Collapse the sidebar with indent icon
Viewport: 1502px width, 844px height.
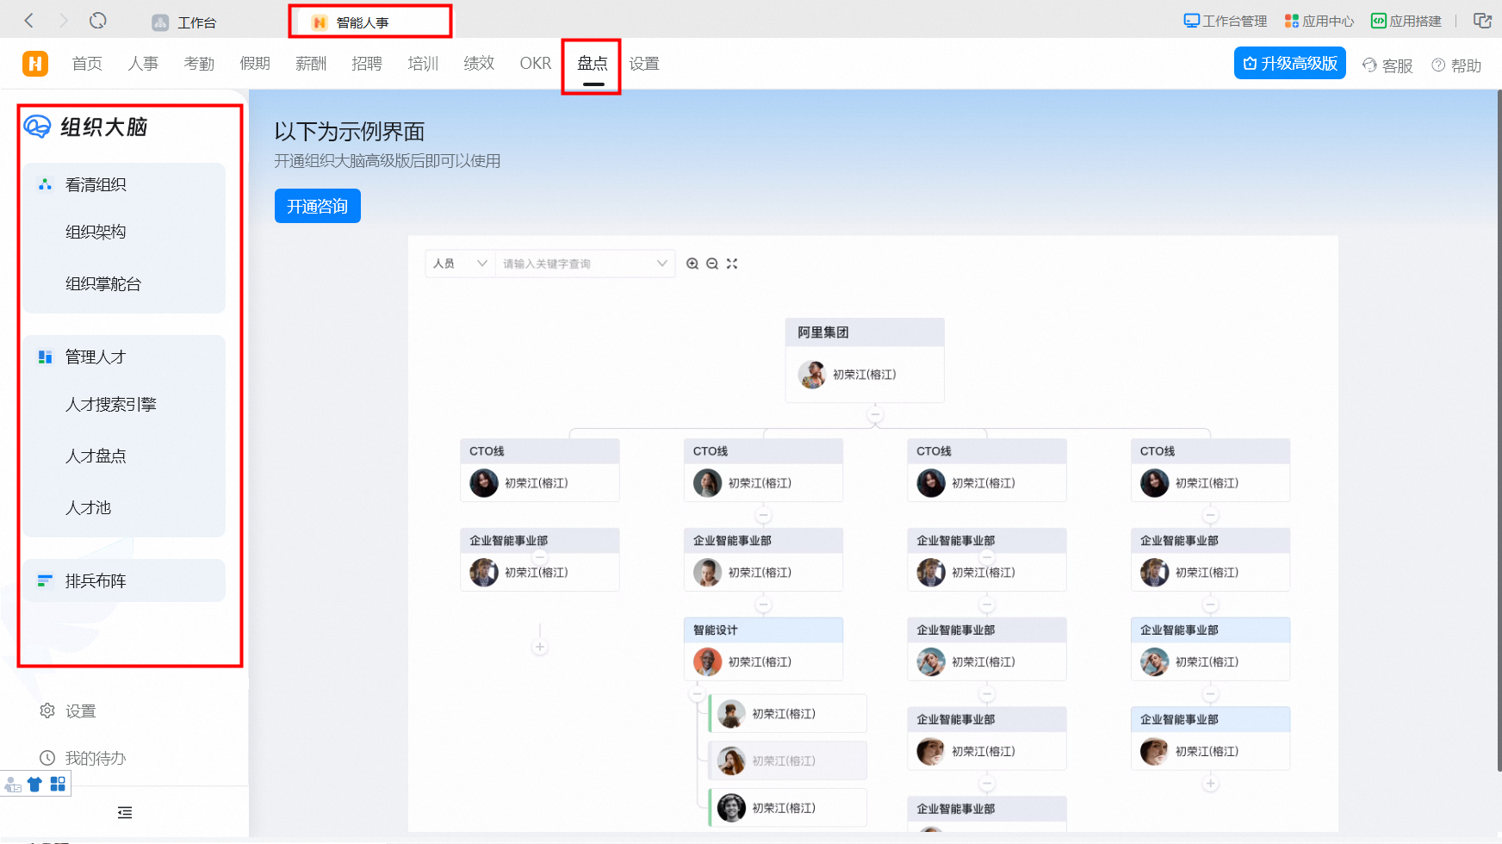pos(125,812)
